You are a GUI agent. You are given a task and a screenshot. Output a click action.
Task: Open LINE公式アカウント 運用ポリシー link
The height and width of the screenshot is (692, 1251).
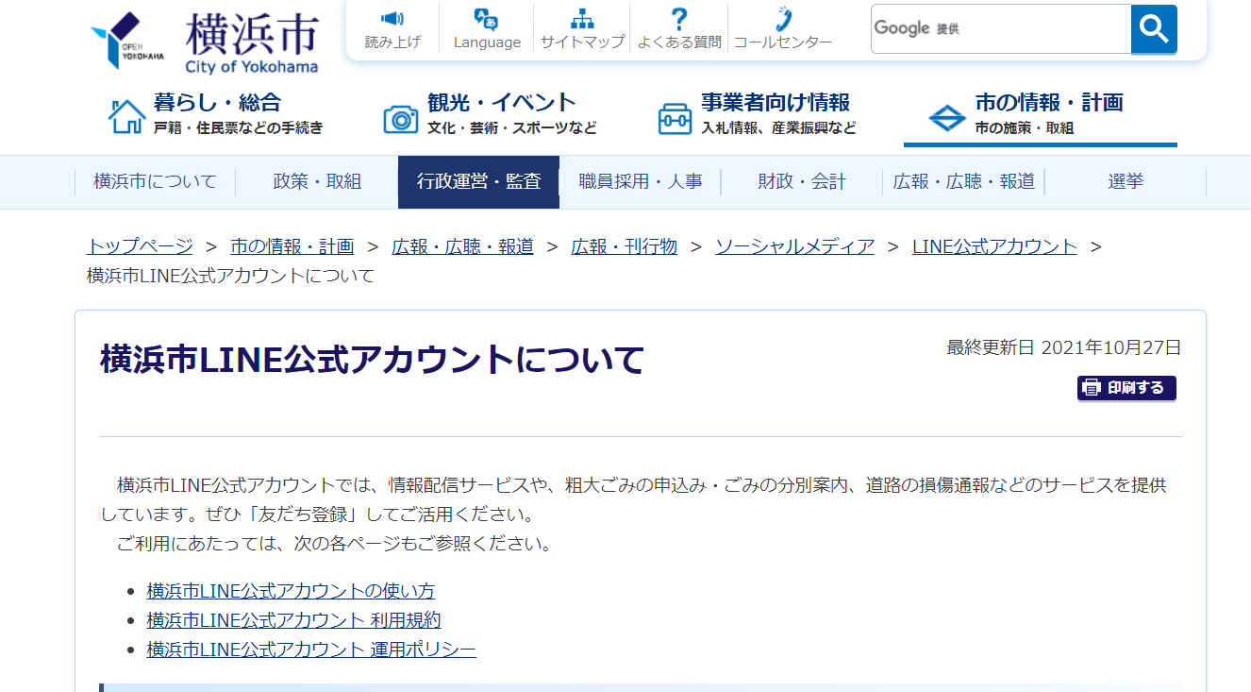coord(311,650)
